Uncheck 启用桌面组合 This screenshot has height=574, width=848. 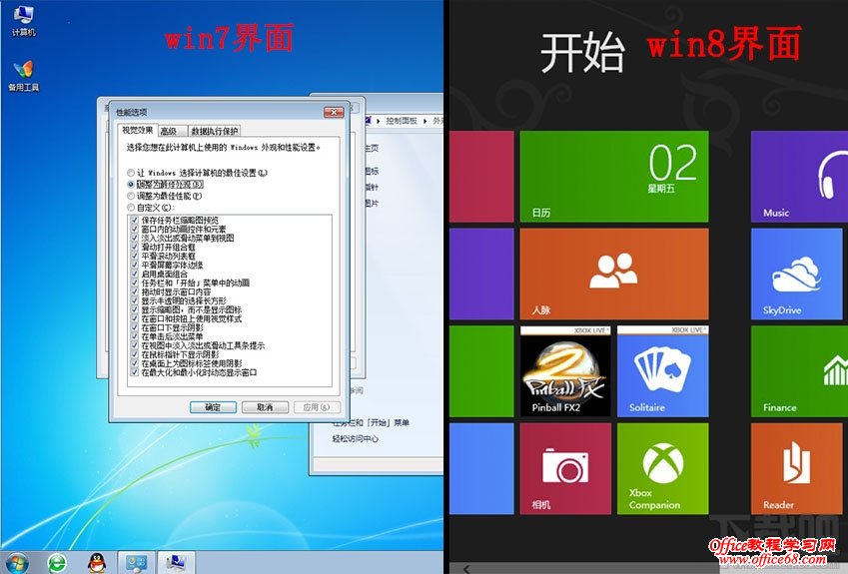(x=134, y=275)
